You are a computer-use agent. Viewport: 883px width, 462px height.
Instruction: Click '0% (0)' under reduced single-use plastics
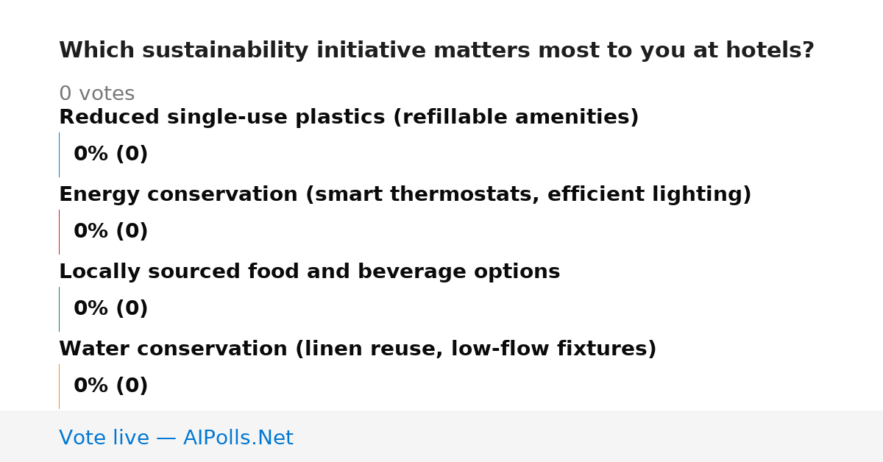coord(110,154)
